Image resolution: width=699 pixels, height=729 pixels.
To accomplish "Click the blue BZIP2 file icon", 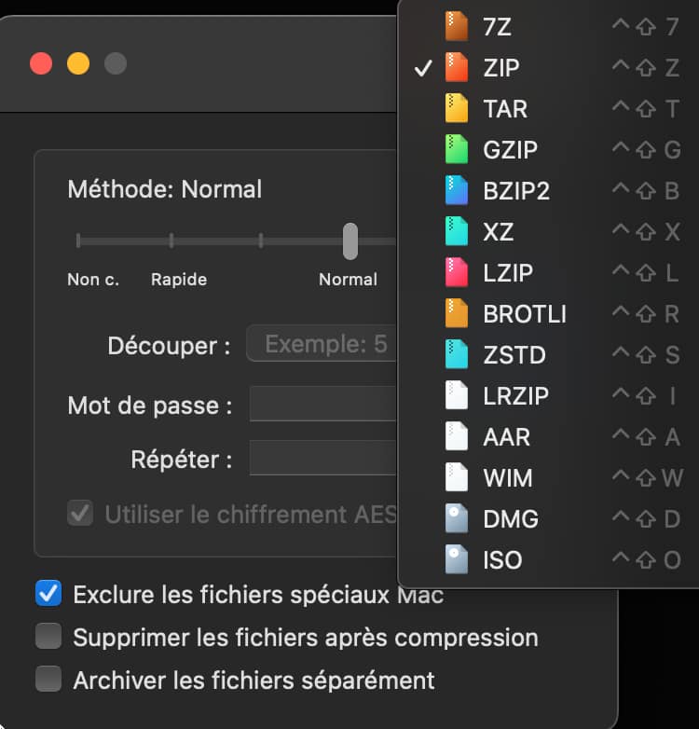I will coord(457,191).
